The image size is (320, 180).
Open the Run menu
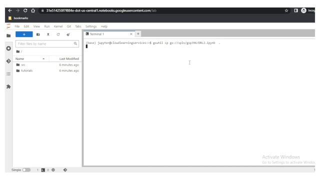(47, 26)
